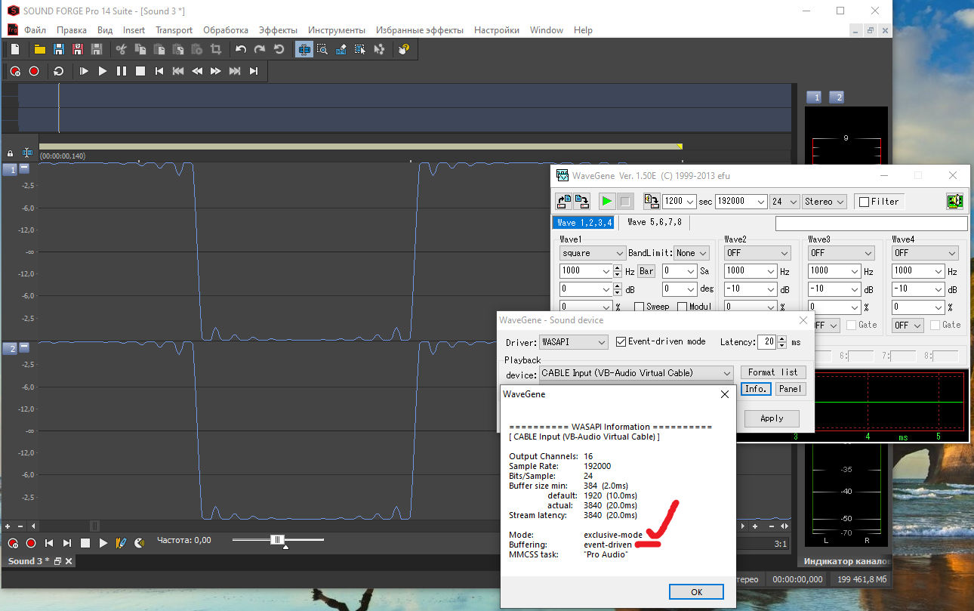The width and height of the screenshot is (974, 611).
Task: Select the highlighted Edit tool icon
Action: [304, 49]
